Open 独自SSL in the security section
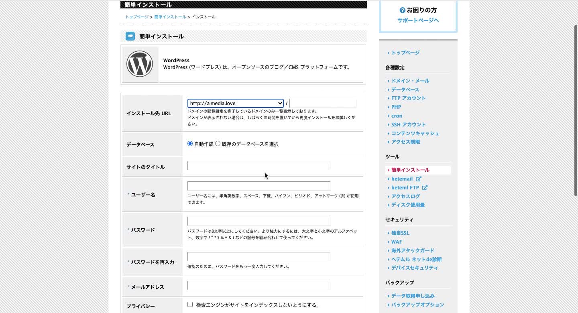 point(400,233)
